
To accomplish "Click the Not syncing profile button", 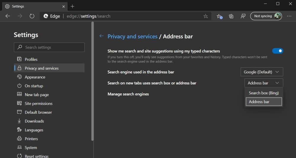I will click(266, 16).
